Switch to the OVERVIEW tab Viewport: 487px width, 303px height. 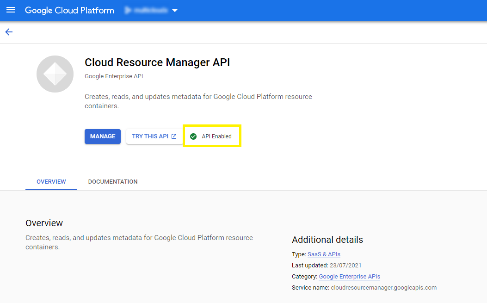click(51, 182)
